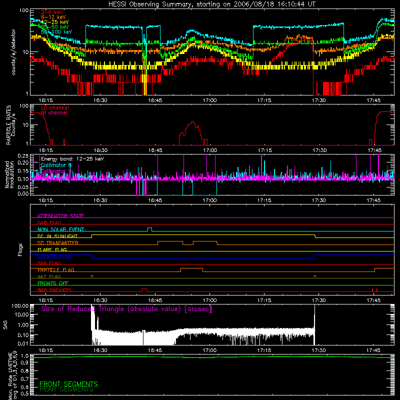The height and width of the screenshot is (400, 400).
Task: Select the FRONT SEGMENTS legend label
Action: 68,384
